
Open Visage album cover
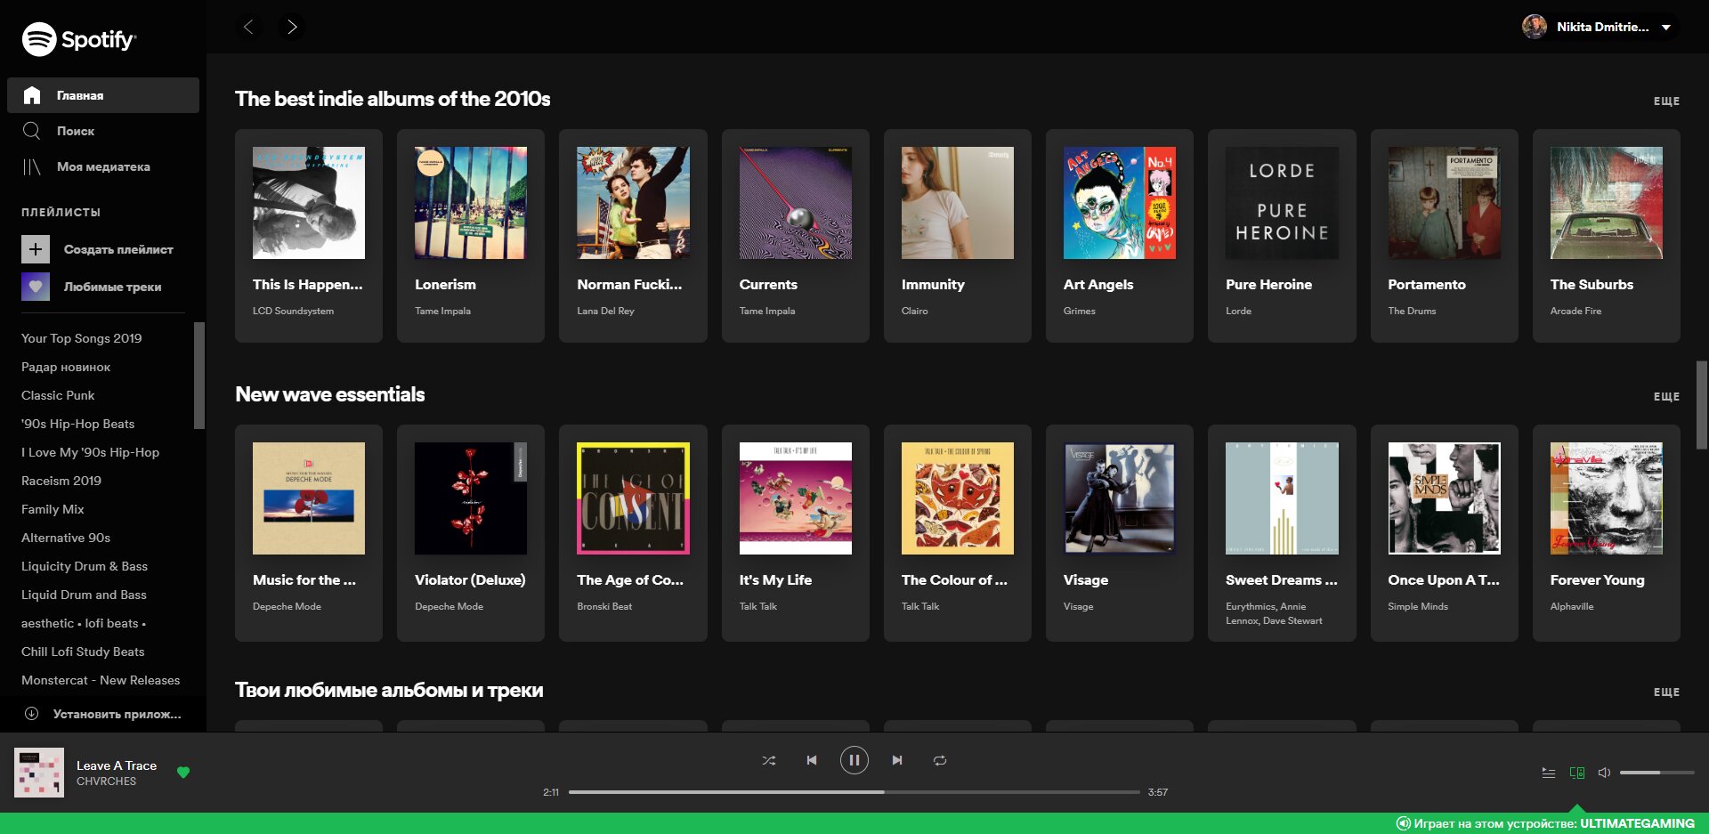coord(1120,498)
